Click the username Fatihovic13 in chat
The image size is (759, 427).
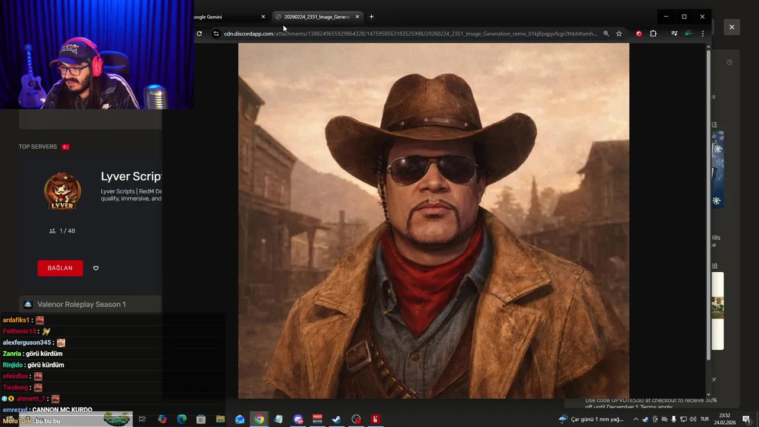(20, 331)
